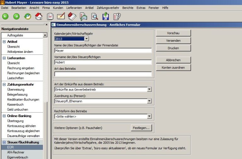
Task: Click the empty Art des Betriebs field
Action: coord(103,74)
